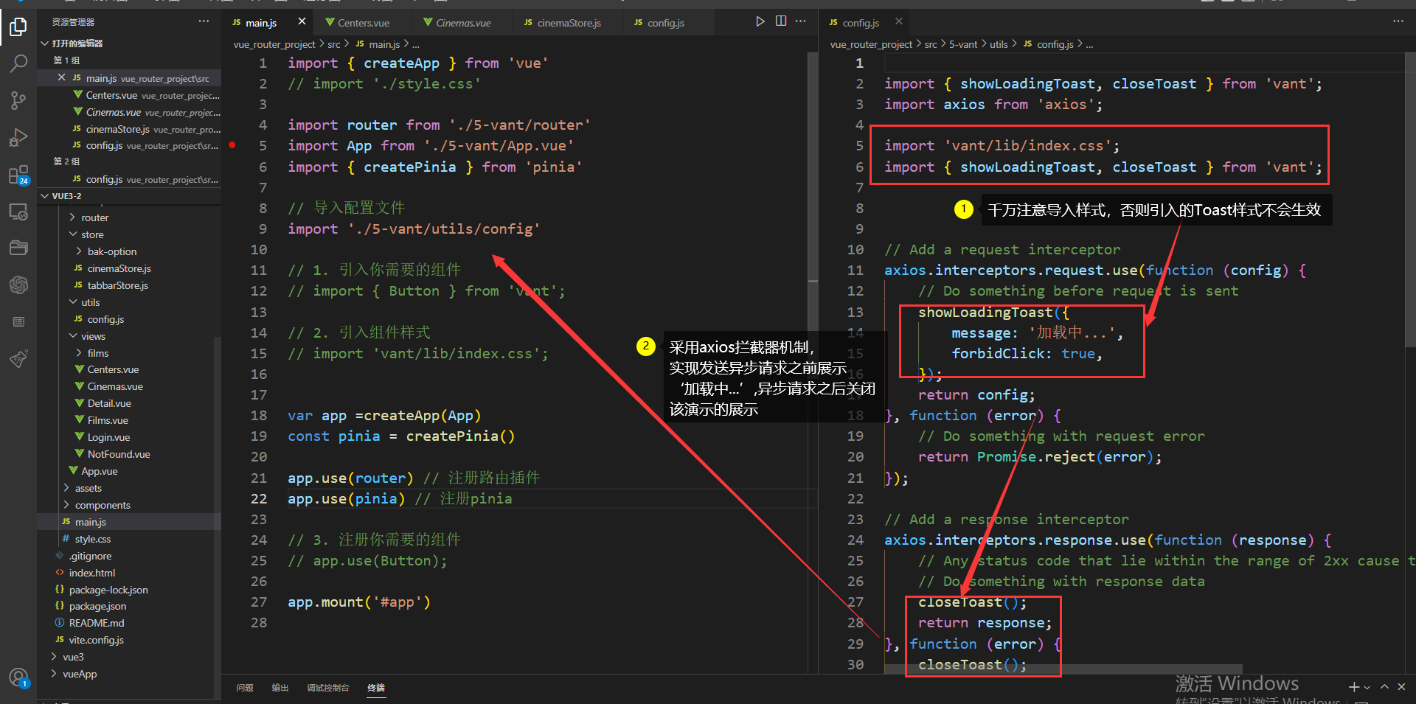Viewport: 1416px width, 704px height.
Task: Close the bottom panel with the X
Action: click(x=1402, y=687)
